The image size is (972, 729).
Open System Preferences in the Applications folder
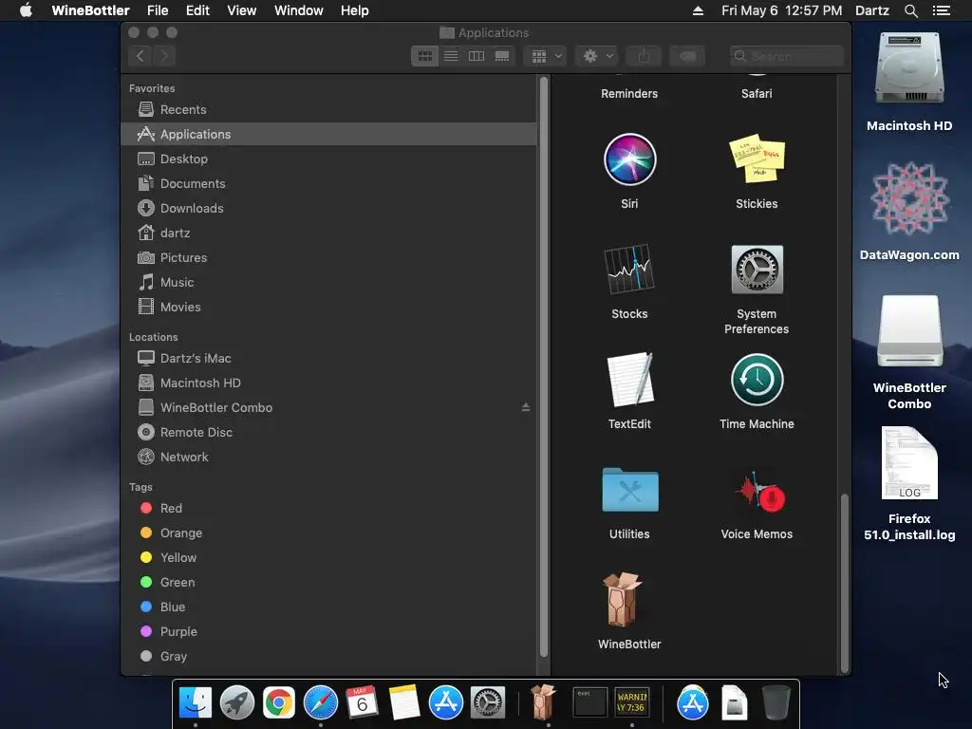pyautogui.click(x=757, y=269)
